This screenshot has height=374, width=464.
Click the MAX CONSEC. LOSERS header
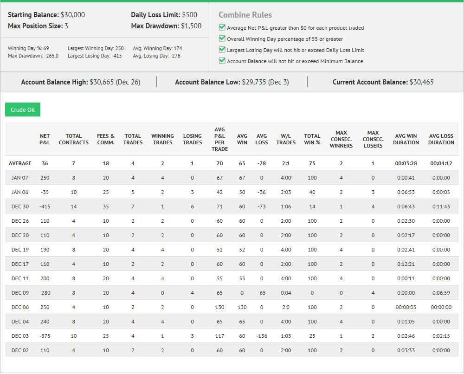coord(373,139)
